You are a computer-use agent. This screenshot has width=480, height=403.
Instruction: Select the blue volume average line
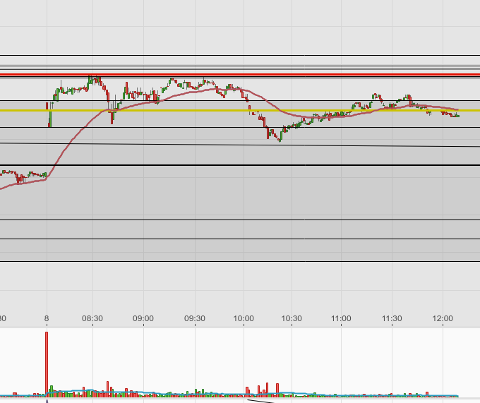tap(229, 394)
